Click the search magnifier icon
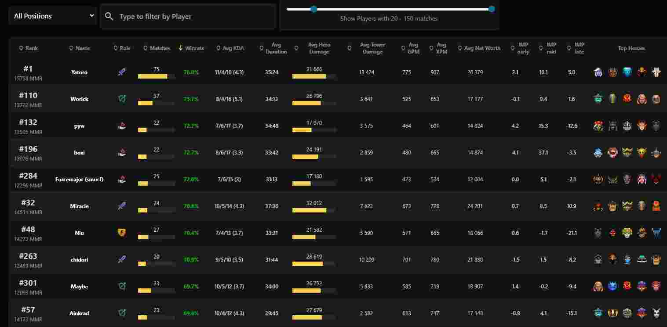This screenshot has width=667, height=327. coord(109,17)
